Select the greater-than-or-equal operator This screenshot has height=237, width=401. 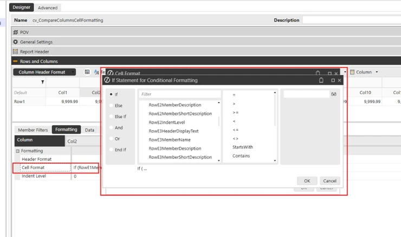(236, 112)
